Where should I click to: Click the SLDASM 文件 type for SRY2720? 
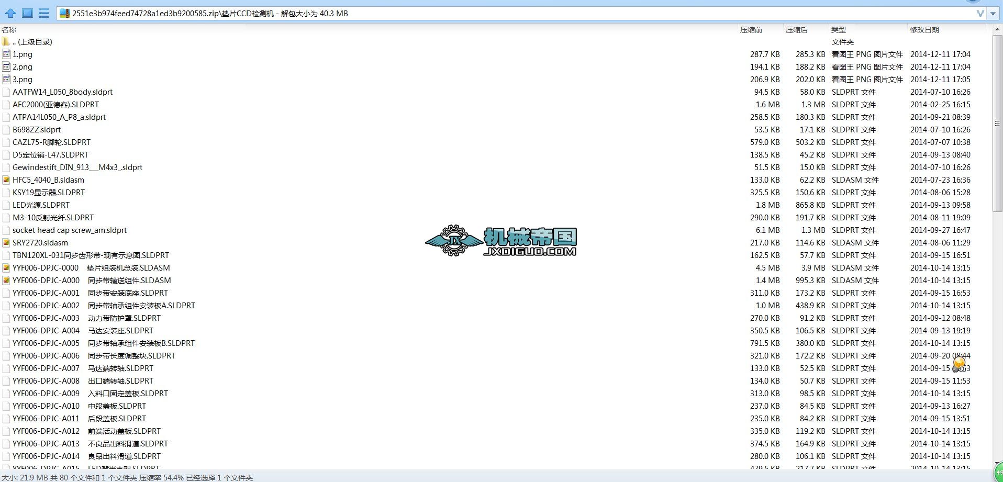tap(855, 243)
